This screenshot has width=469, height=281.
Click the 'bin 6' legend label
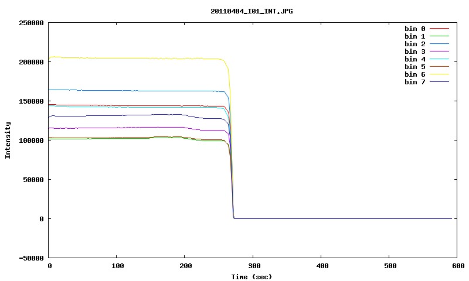pyautogui.click(x=415, y=74)
